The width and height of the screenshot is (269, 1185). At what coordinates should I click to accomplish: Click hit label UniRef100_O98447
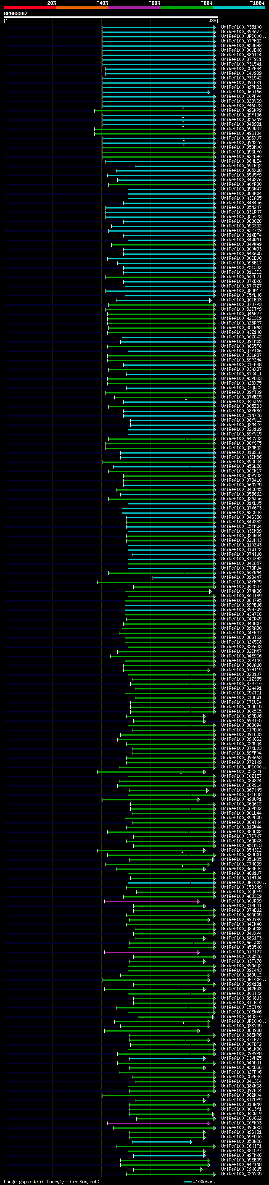(x=241, y=577)
